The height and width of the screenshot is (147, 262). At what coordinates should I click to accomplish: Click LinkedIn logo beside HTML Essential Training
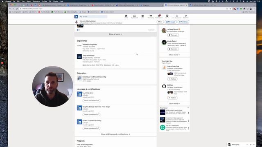[x=79, y=122]
